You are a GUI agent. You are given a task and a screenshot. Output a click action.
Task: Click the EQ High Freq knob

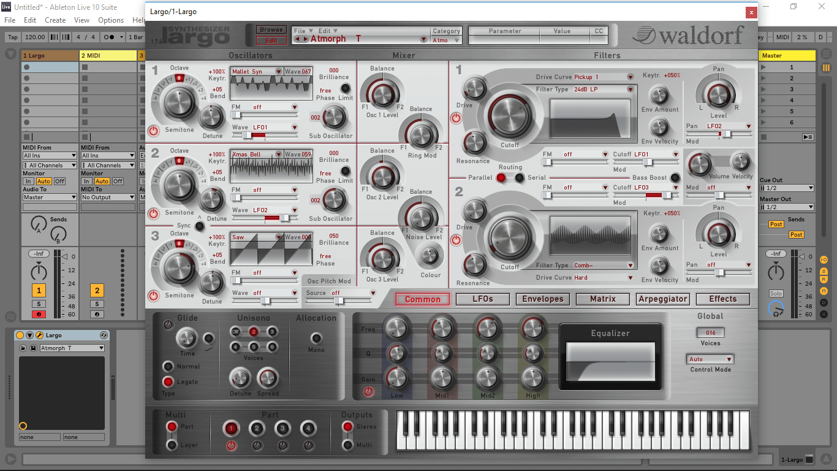pyautogui.click(x=533, y=328)
